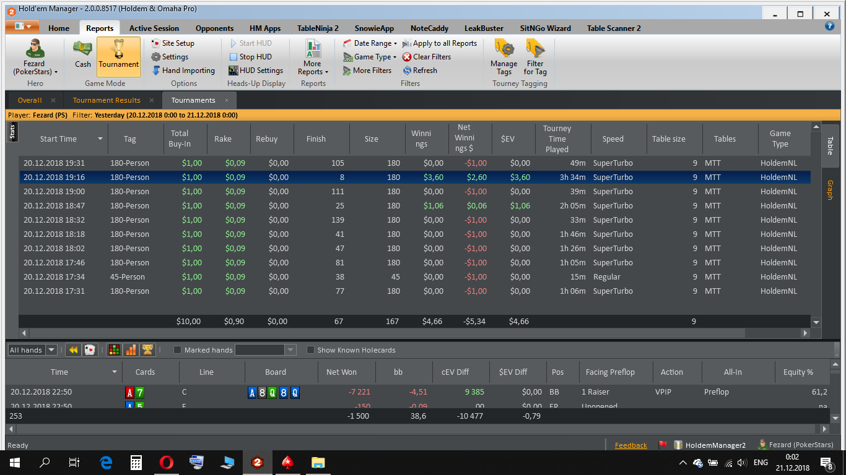846x475 pixels.
Task: Refresh the report data
Action: coord(420,71)
